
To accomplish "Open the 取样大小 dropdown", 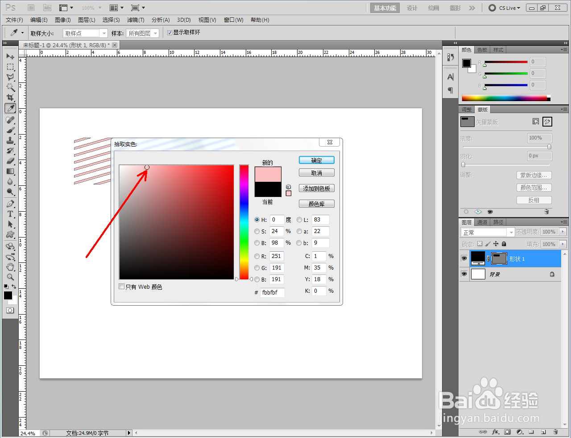I will click(85, 33).
